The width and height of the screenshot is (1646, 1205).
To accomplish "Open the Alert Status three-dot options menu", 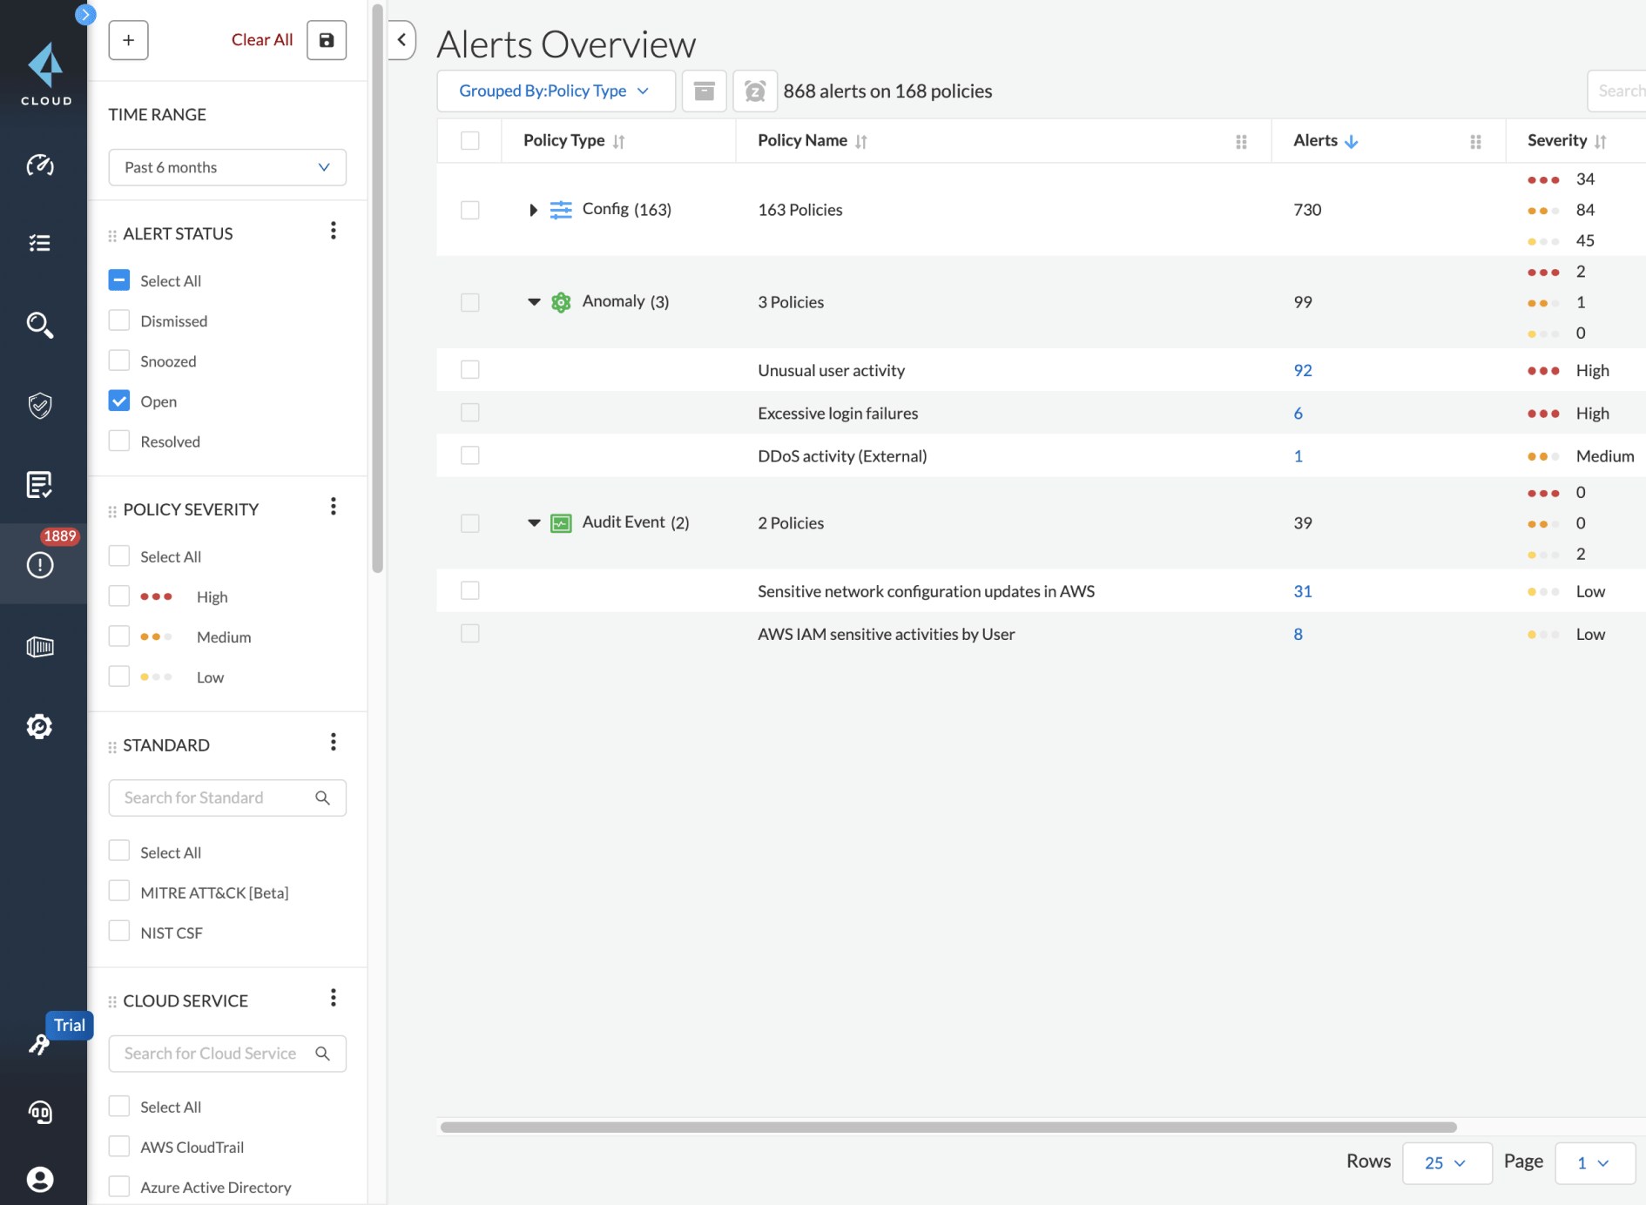I will click(333, 231).
